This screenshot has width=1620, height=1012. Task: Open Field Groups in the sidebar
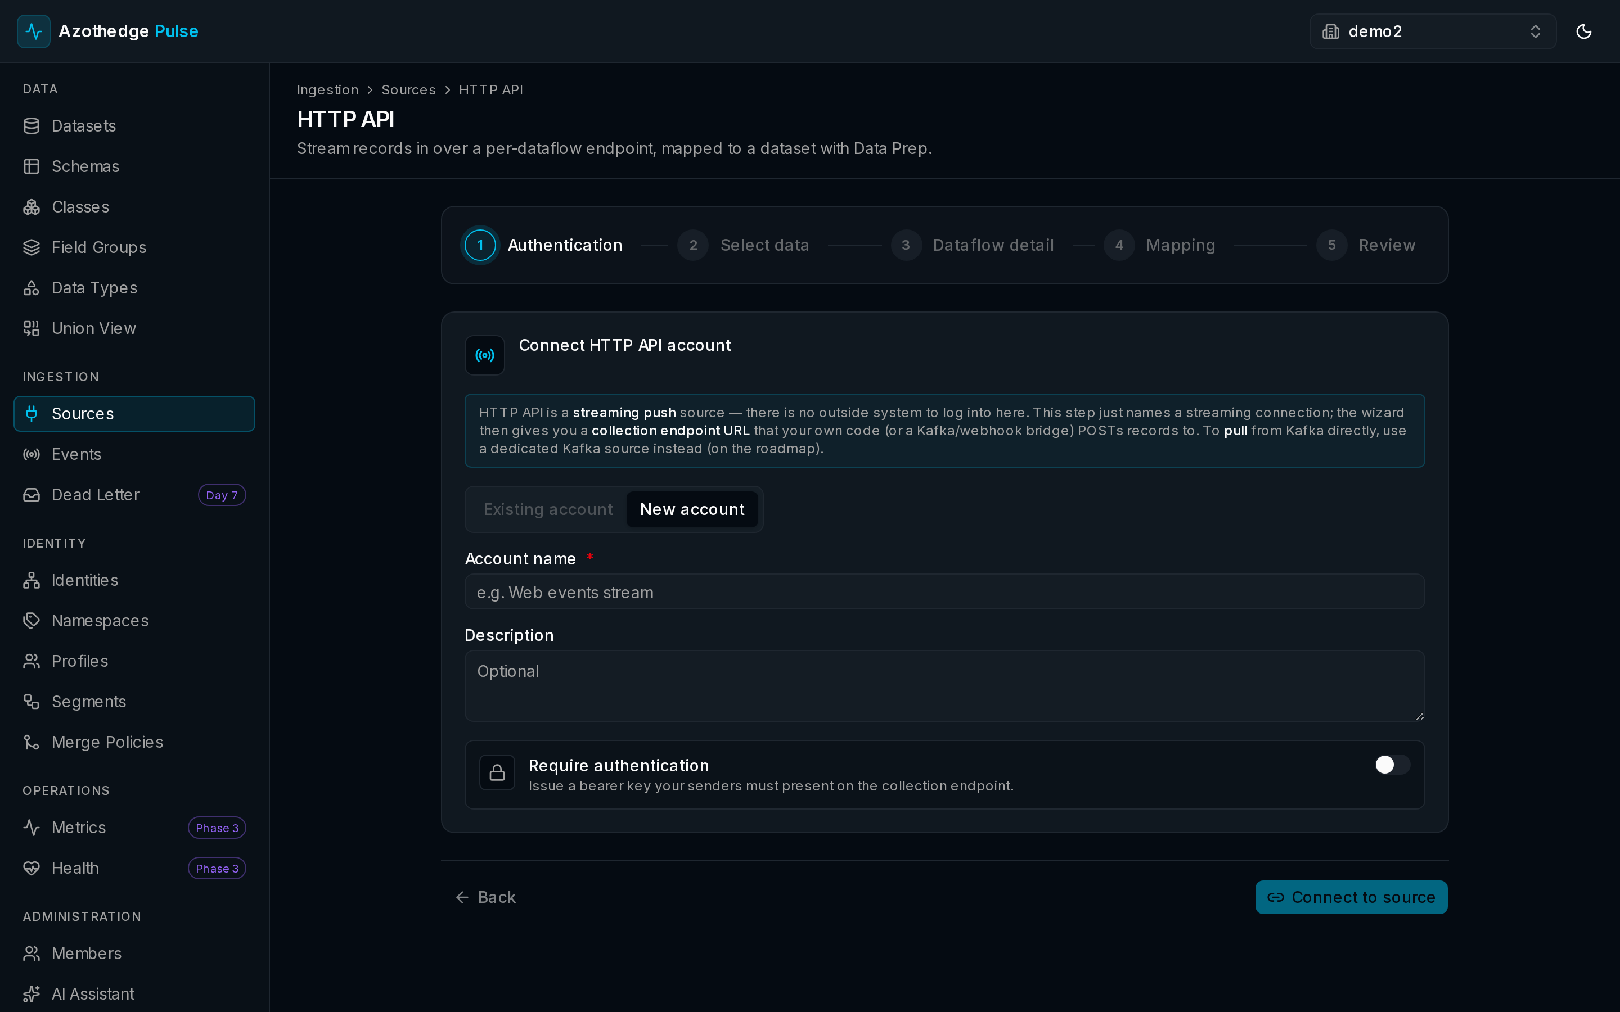pyautogui.click(x=134, y=247)
